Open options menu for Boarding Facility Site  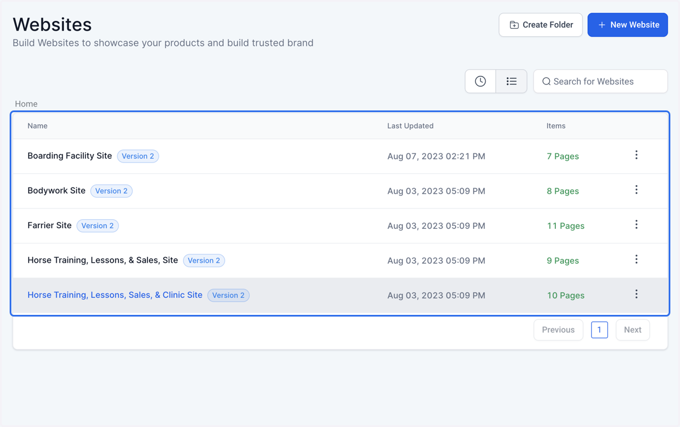tap(636, 155)
